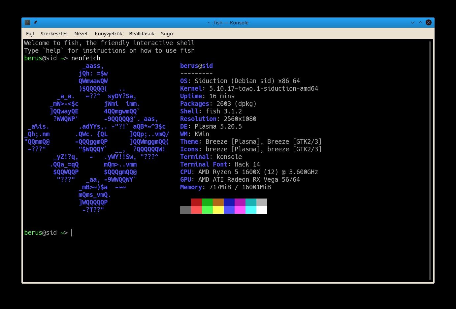
Task: Click the bright green color block
Action: 207,210
